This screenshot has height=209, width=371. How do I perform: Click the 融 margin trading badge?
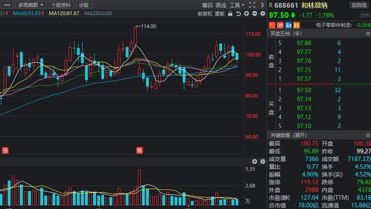coord(288,25)
